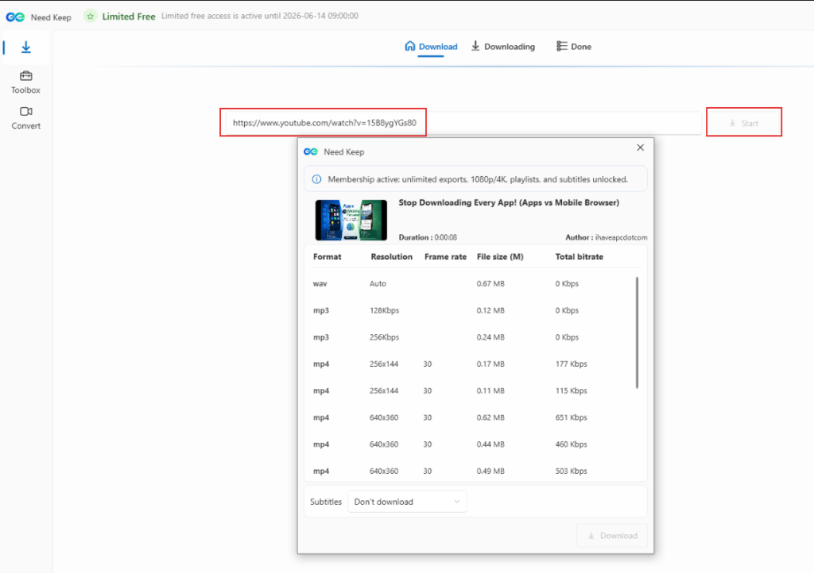The image size is (814, 573).
Task: Click the video title 'Stop Downloading Every App!'
Action: pos(509,202)
